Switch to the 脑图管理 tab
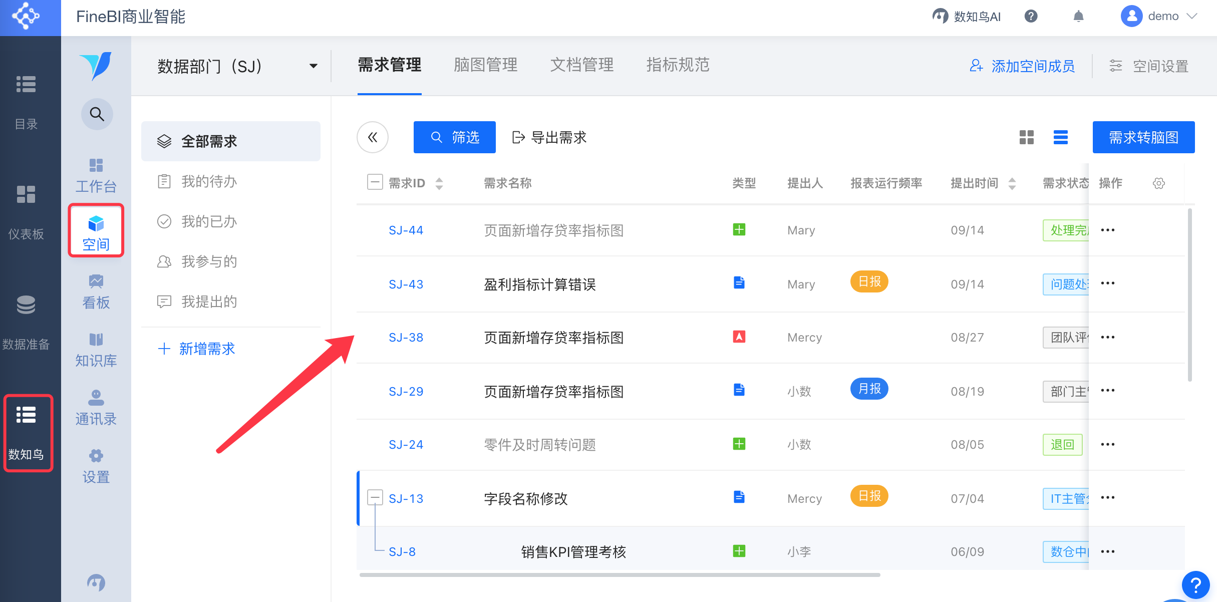The height and width of the screenshot is (602, 1217). (x=485, y=65)
